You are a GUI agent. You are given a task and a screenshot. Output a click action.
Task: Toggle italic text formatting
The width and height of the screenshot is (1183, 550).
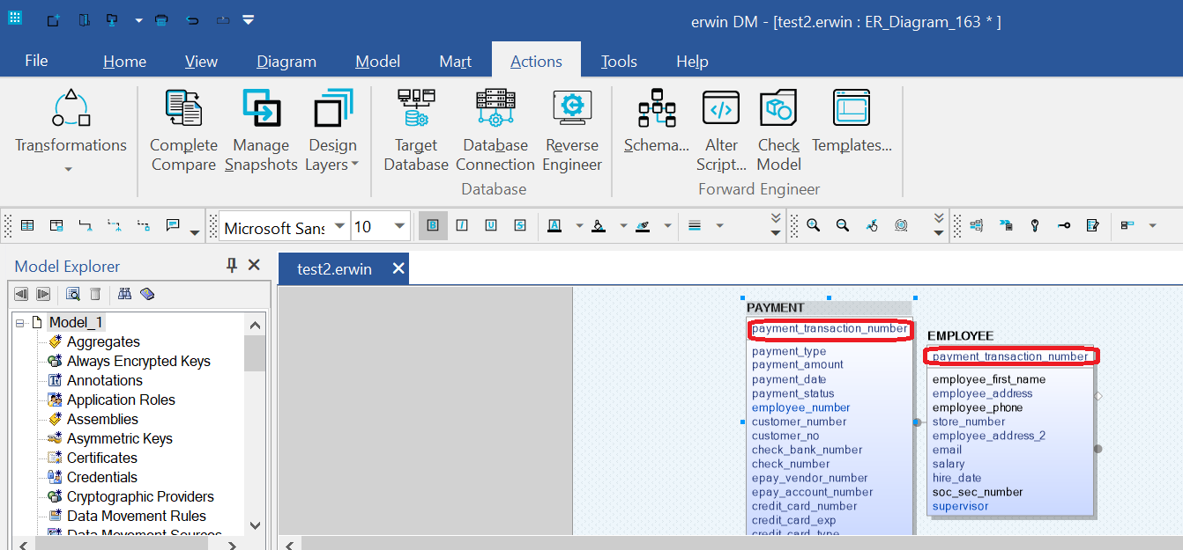pos(462,226)
